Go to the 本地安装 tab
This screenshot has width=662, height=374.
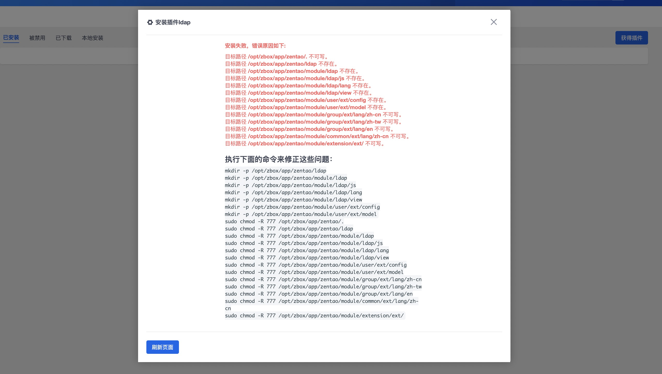[93, 38]
